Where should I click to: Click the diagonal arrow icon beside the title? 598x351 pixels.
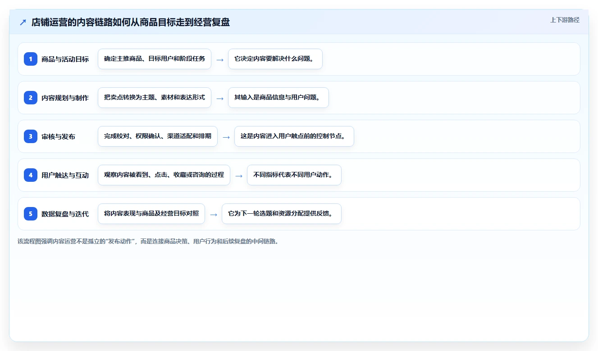pyautogui.click(x=23, y=22)
